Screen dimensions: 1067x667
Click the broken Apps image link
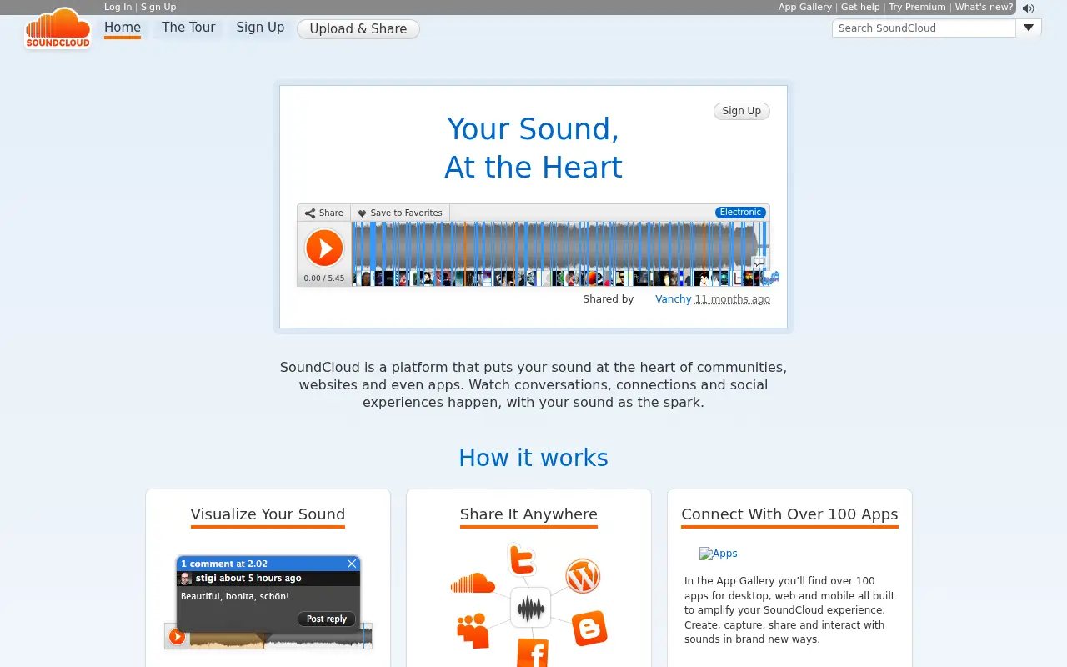point(719,554)
